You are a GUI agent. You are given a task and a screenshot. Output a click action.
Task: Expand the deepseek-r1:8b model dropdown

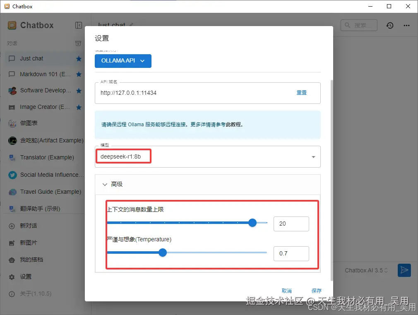click(314, 157)
